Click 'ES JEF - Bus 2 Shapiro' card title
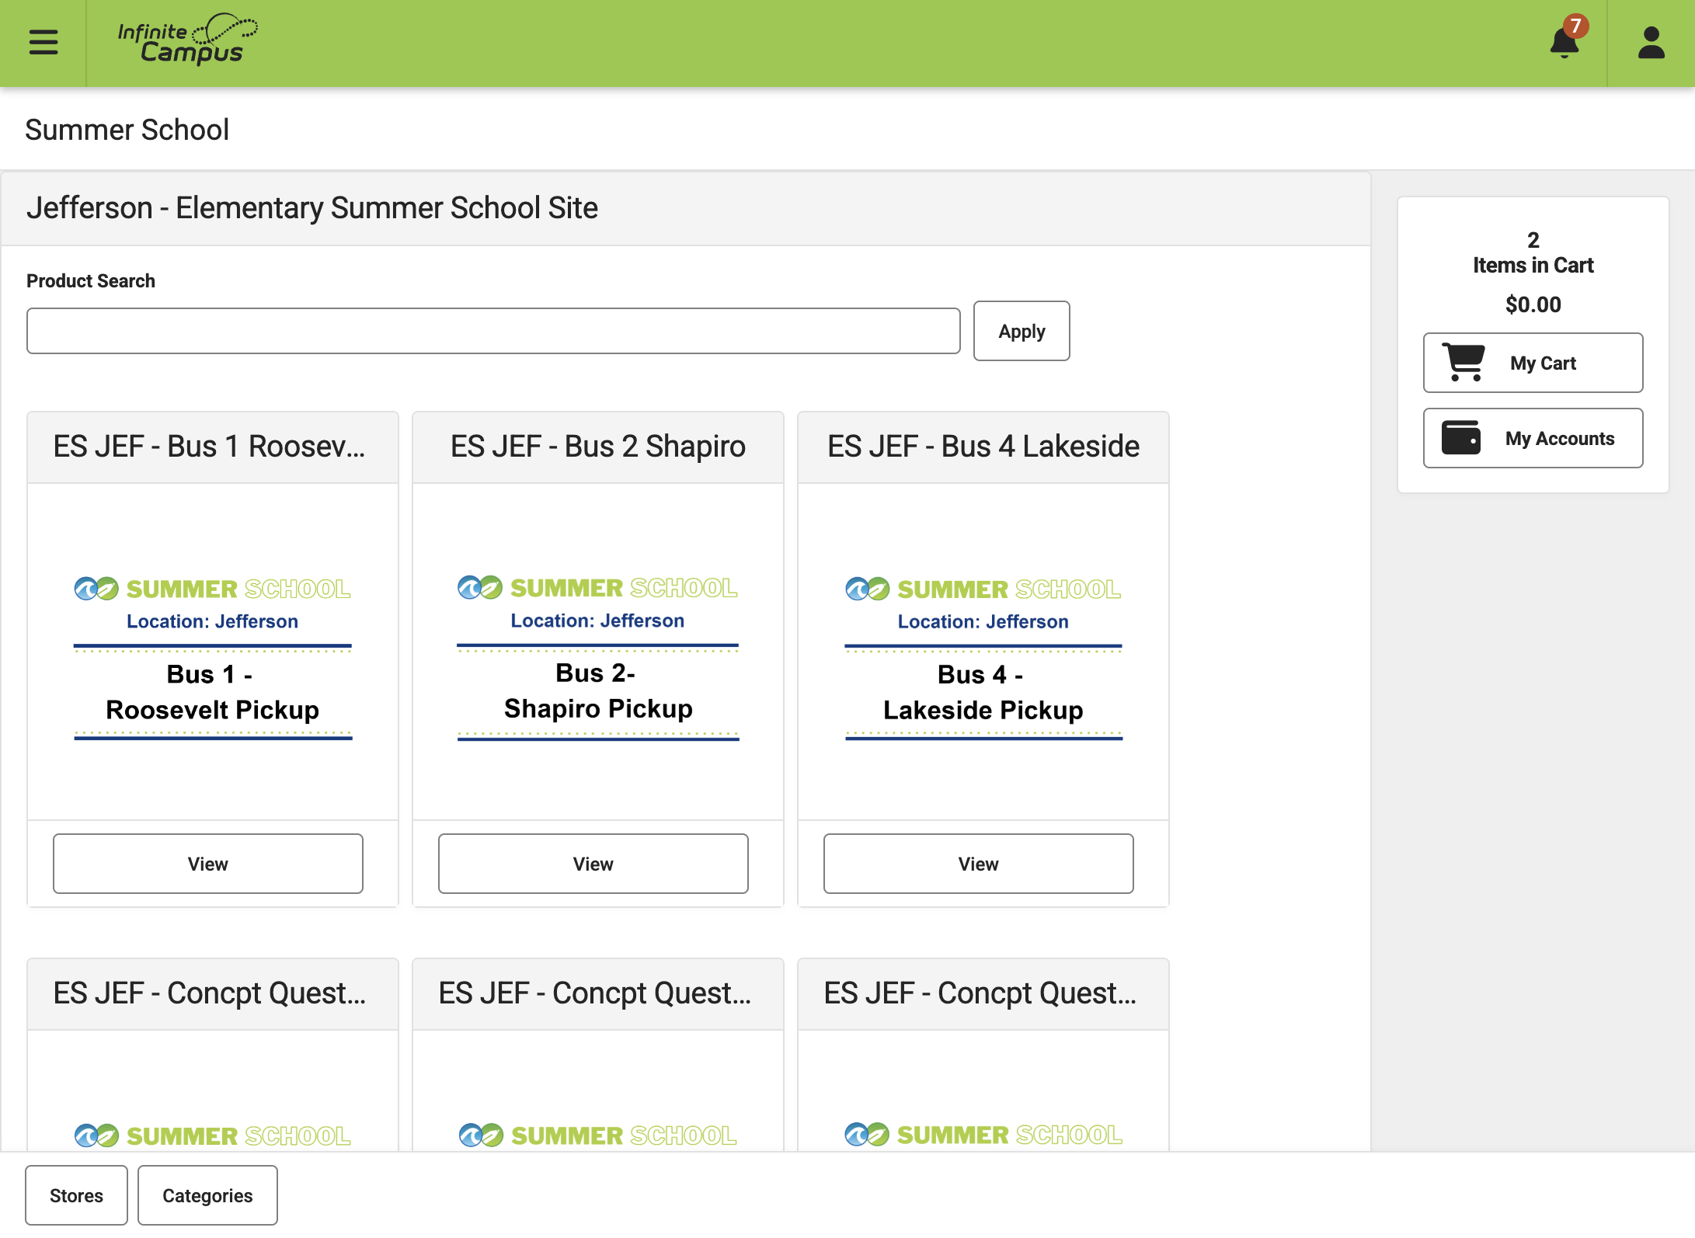Viewport: 1695px width, 1238px height. (598, 447)
